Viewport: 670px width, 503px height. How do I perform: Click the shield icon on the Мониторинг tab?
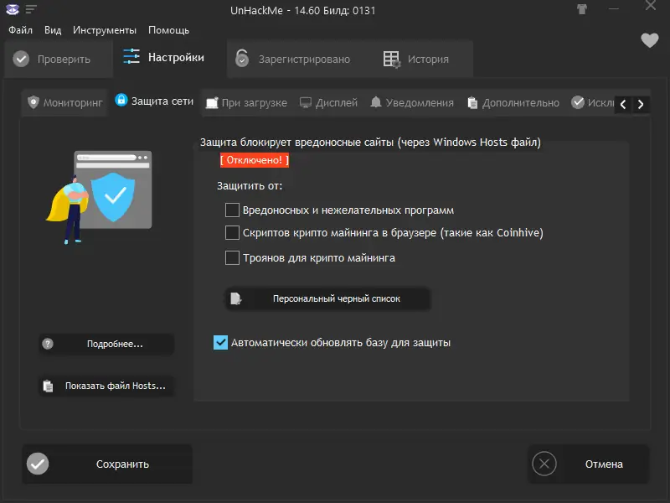point(33,102)
